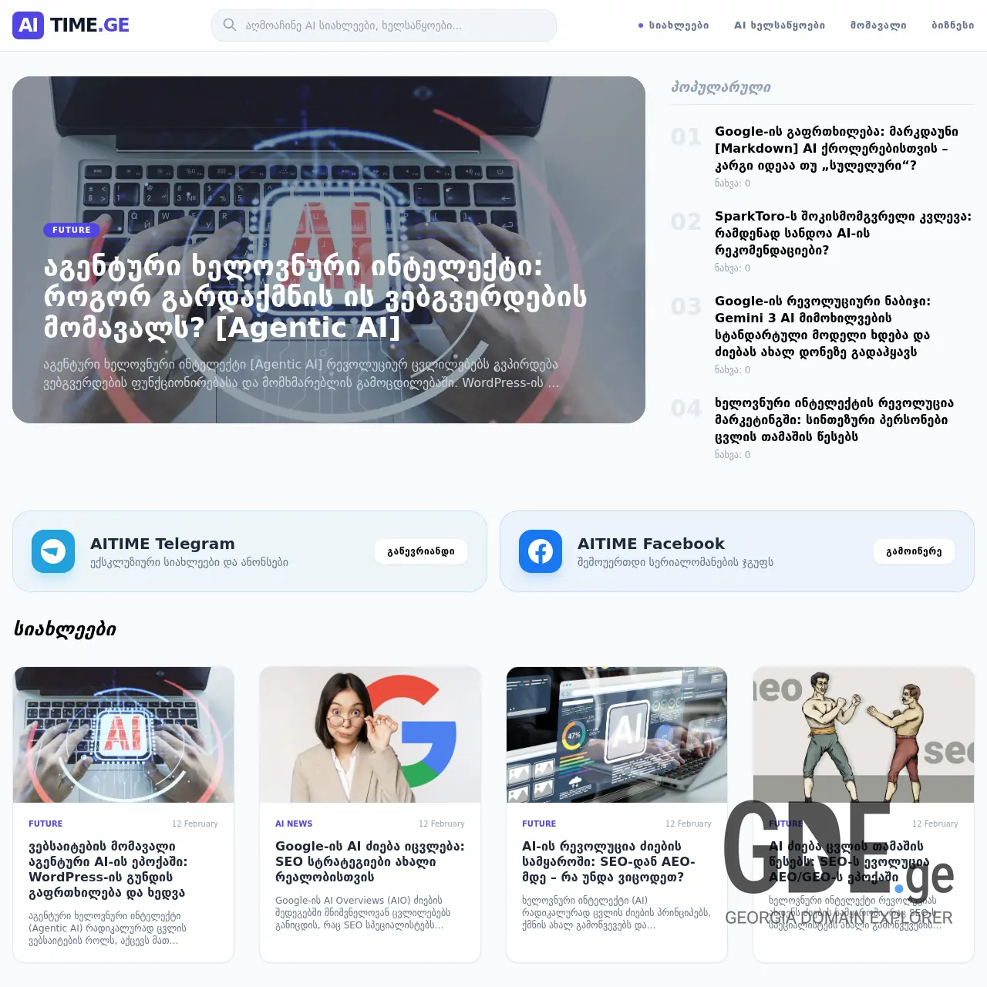Click the WordPress agentic AI article thumbnail

pyautogui.click(x=123, y=734)
